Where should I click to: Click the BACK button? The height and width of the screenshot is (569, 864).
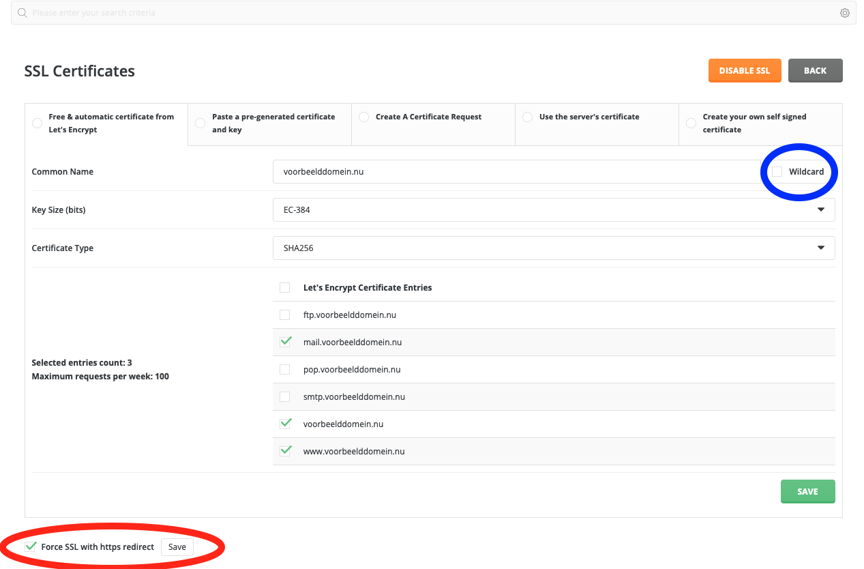click(x=815, y=70)
